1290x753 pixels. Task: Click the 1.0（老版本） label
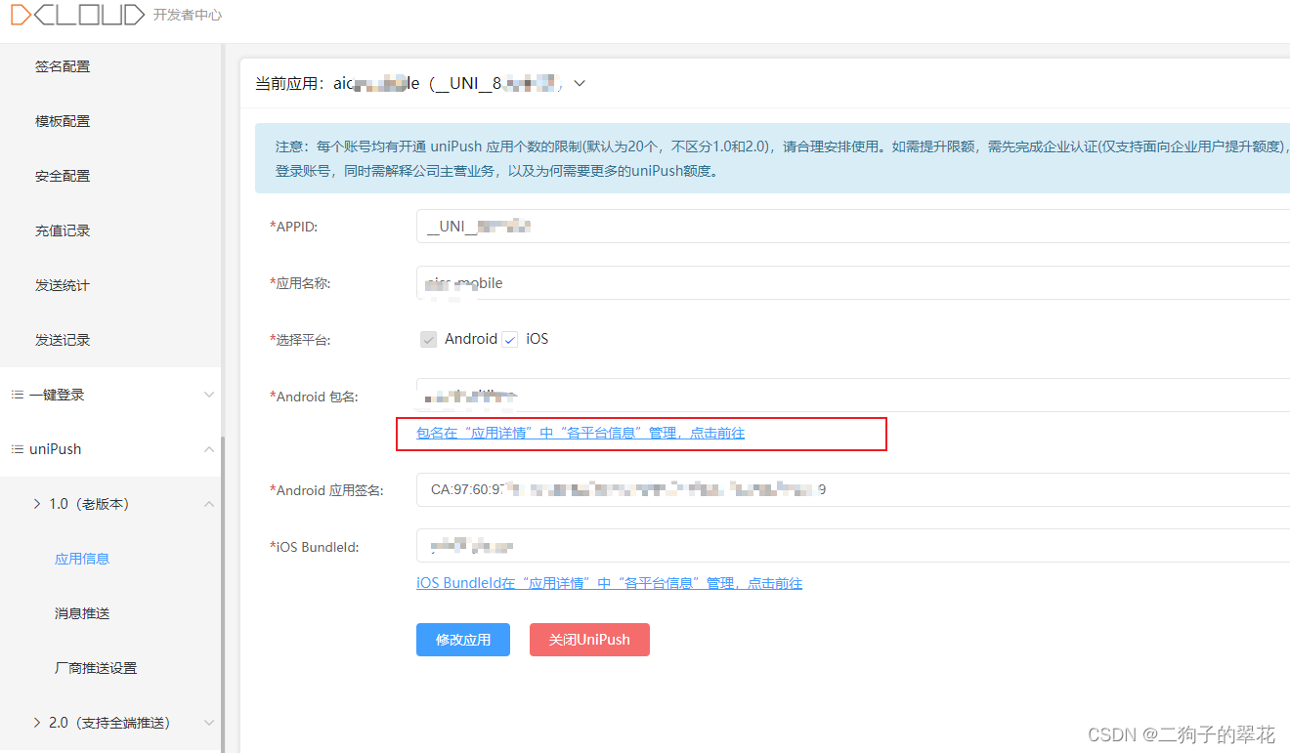90,504
